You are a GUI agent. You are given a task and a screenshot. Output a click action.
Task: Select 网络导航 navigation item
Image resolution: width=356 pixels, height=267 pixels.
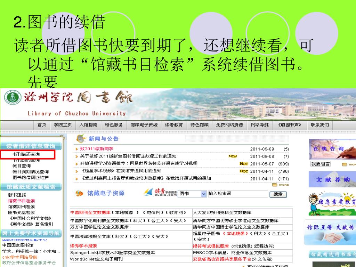[259, 125]
